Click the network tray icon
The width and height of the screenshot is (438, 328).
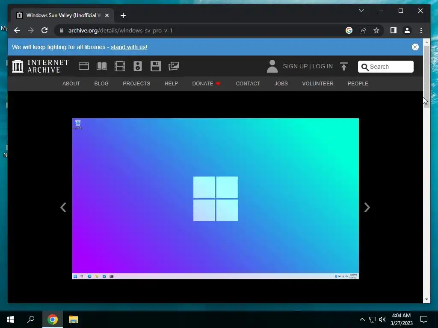pyautogui.click(x=373, y=319)
